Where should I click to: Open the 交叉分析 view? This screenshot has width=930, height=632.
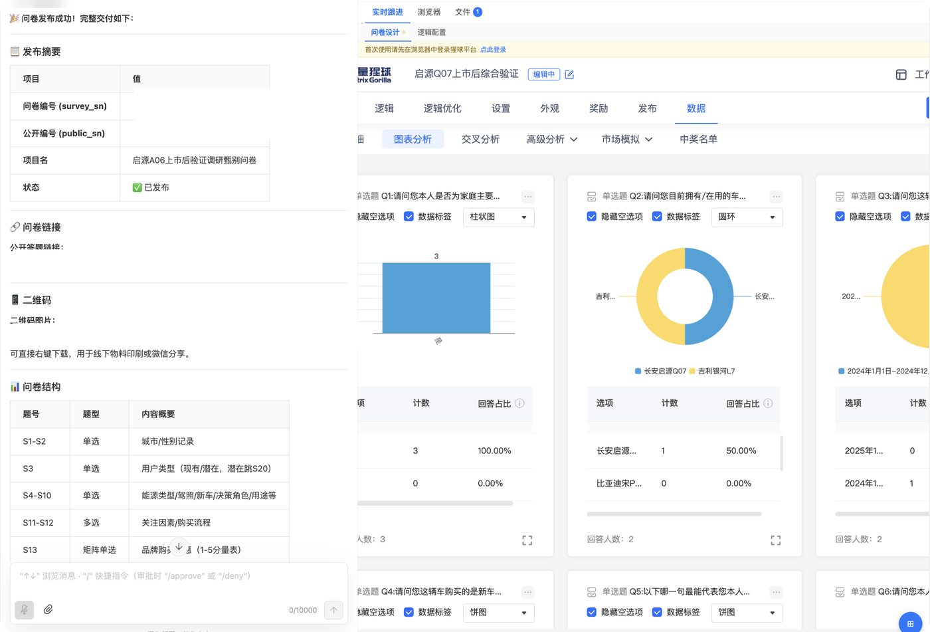pyautogui.click(x=480, y=140)
